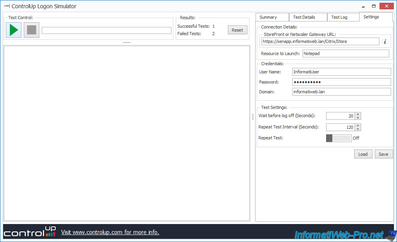Click the ControlUp app icon in the title bar
This screenshot has width=397, height=242.
[7, 6]
